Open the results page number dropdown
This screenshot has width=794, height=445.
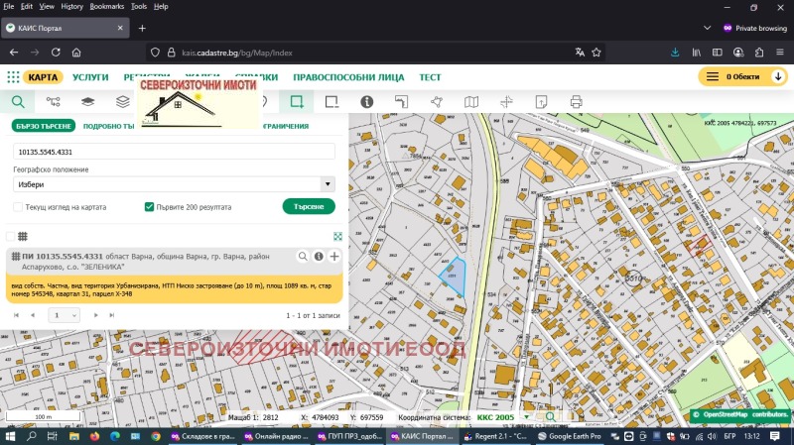point(65,314)
